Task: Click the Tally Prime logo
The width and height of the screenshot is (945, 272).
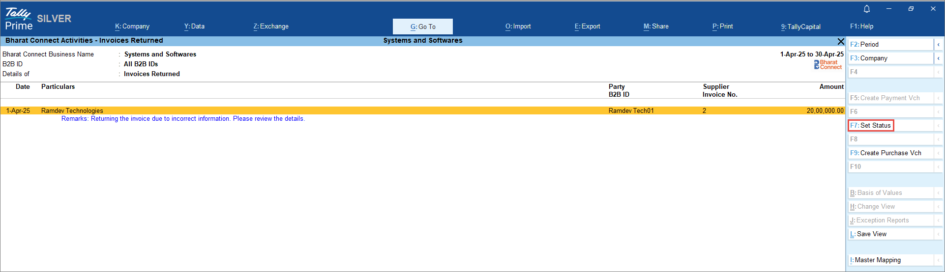Action: (x=19, y=20)
